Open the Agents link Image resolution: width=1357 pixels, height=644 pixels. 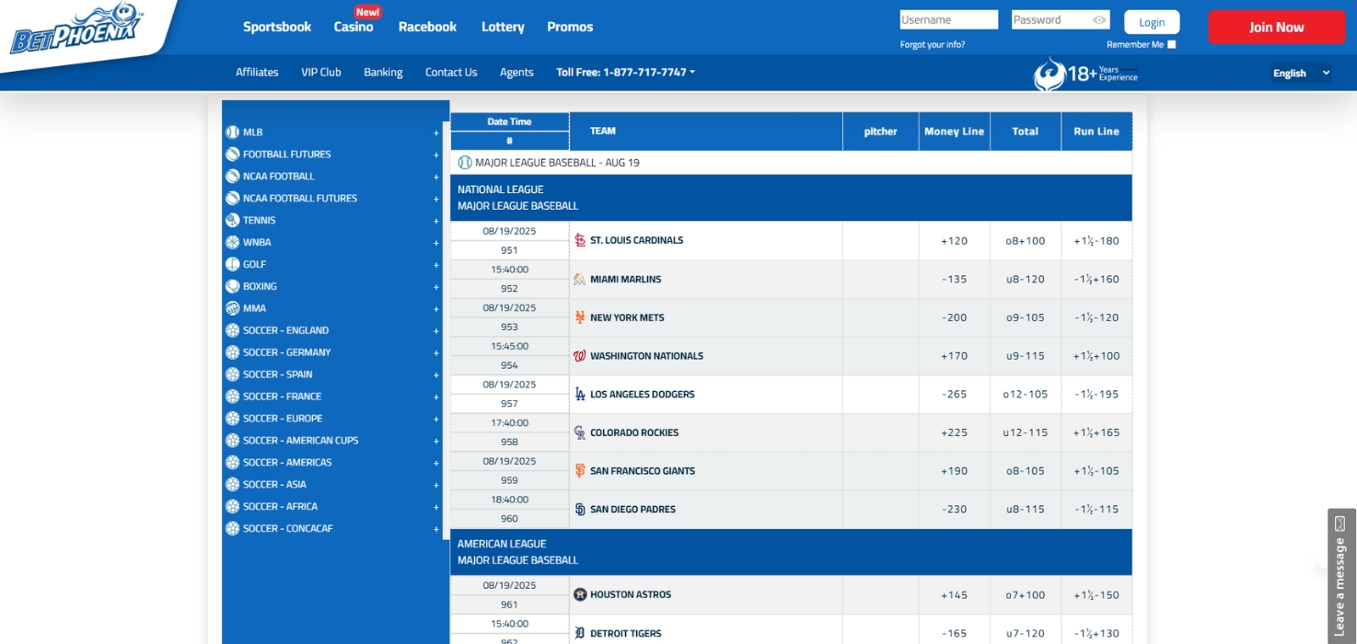point(516,72)
